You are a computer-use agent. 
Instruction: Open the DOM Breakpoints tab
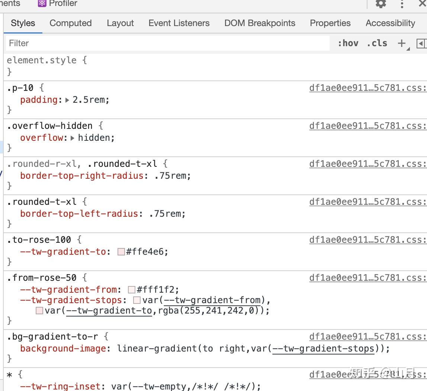pos(260,23)
